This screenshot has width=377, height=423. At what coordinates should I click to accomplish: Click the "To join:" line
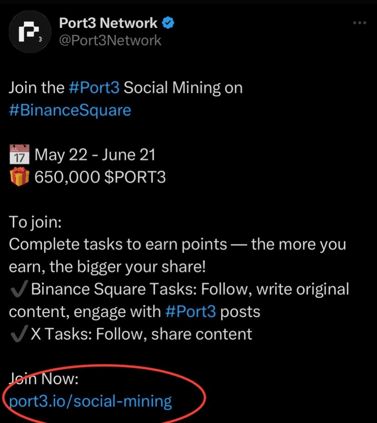coord(36,222)
